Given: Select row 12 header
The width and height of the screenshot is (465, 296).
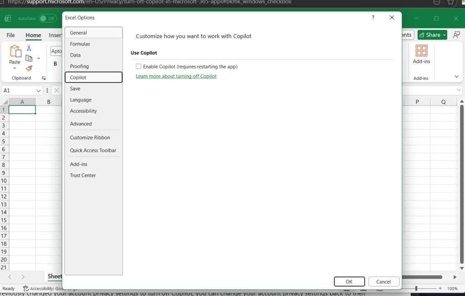Looking at the screenshot, I should (4, 196).
